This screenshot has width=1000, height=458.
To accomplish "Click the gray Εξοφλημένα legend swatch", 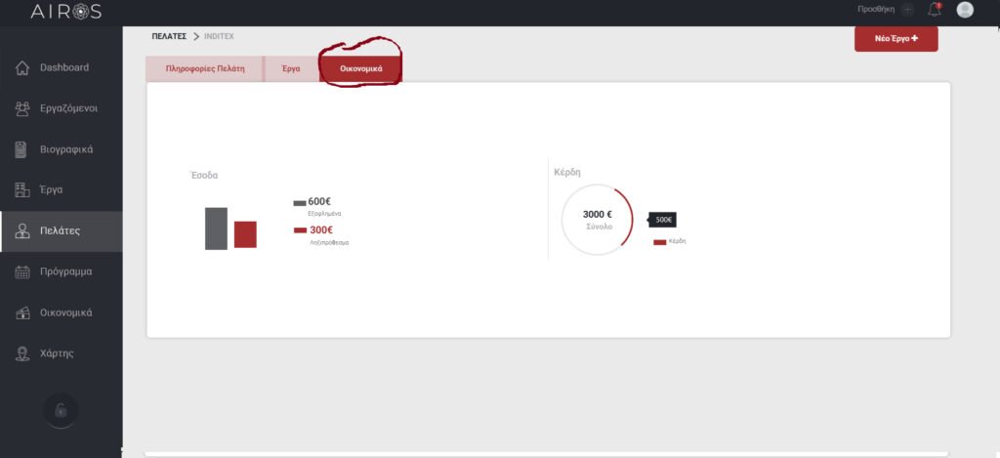I will click(299, 203).
